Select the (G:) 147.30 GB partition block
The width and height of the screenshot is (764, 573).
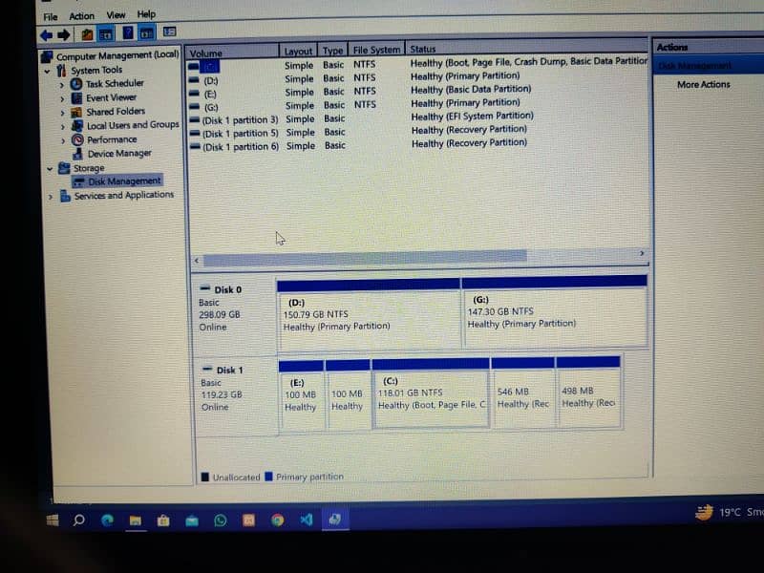[555, 311]
